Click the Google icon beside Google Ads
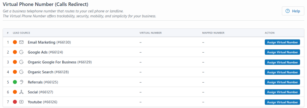Viewport: 307px width, 108px height. [x=21, y=52]
